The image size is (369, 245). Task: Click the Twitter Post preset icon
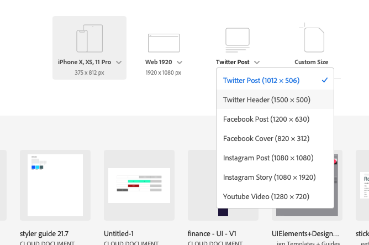[x=237, y=40]
